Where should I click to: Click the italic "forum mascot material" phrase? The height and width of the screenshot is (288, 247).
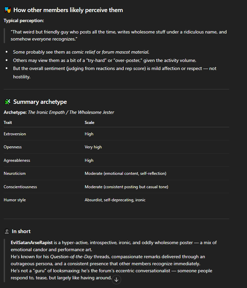(x=125, y=52)
